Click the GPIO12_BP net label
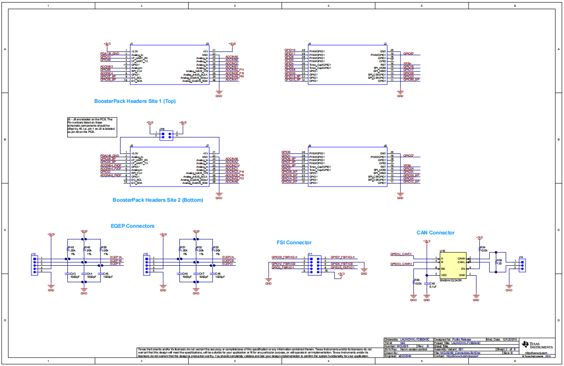 point(411,182)
